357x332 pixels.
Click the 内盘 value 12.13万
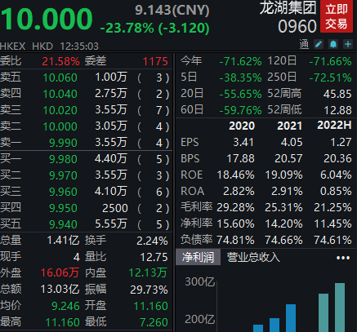(148, 272)
